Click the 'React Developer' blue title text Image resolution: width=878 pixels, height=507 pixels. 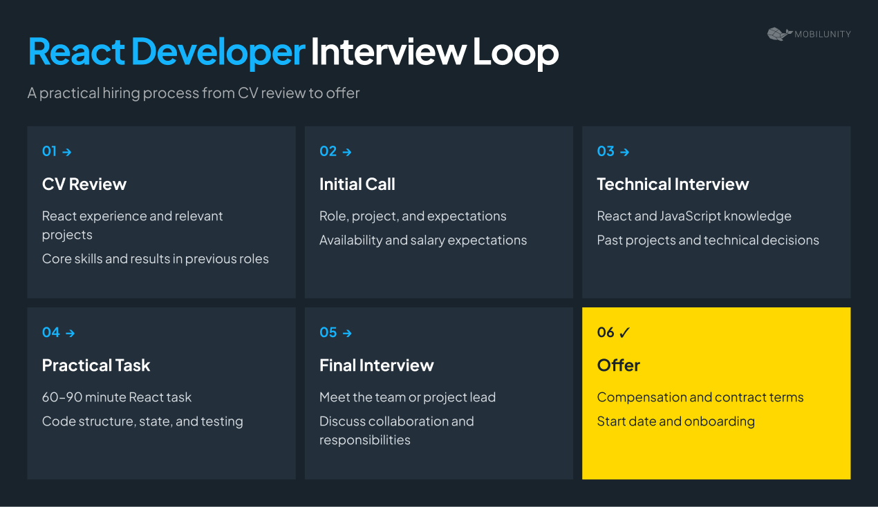pos(167,52)
